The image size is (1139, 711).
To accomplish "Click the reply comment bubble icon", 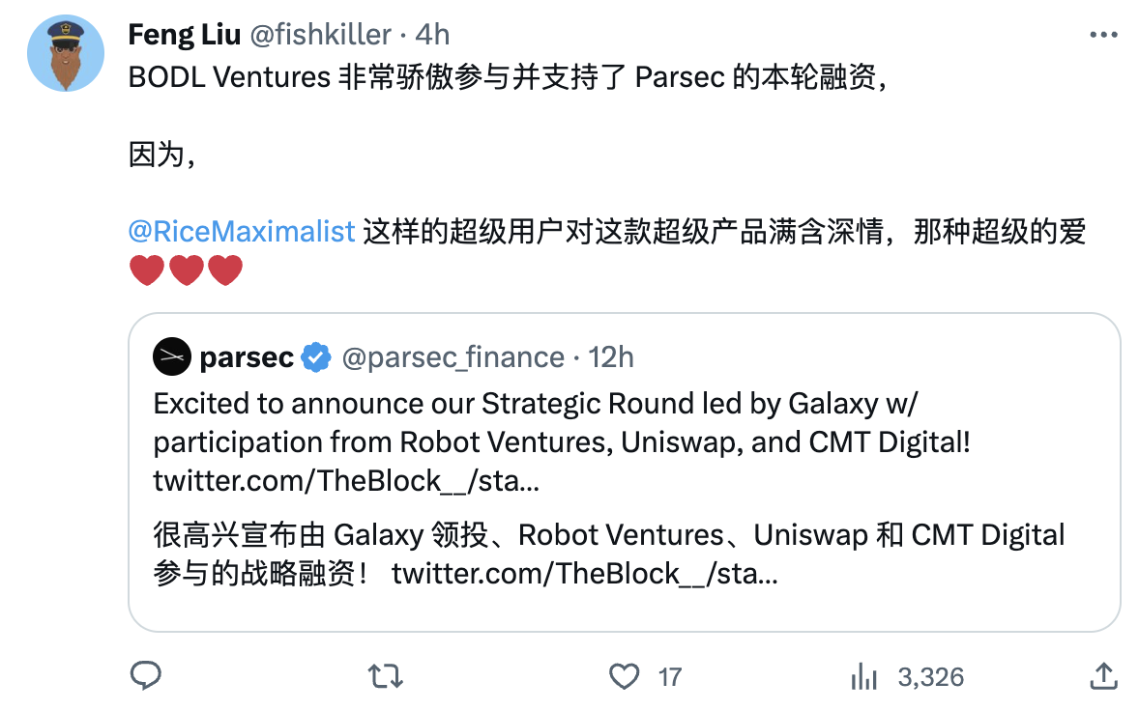I will coord(145,676).
